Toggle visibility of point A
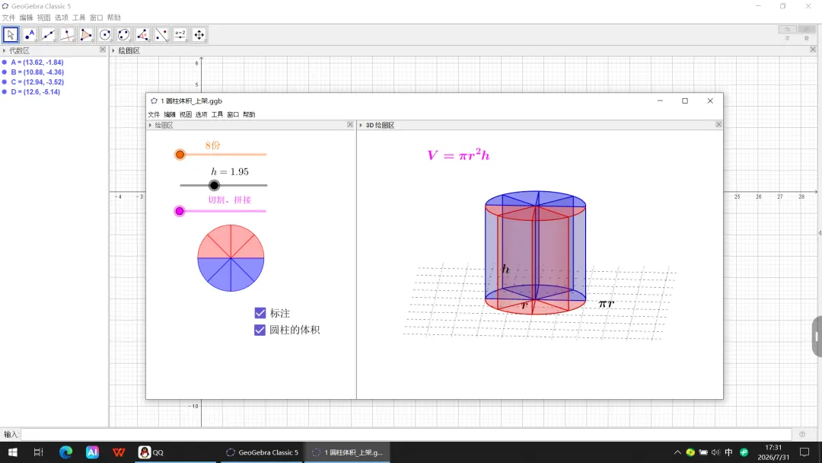 click(x=5, y=62)
